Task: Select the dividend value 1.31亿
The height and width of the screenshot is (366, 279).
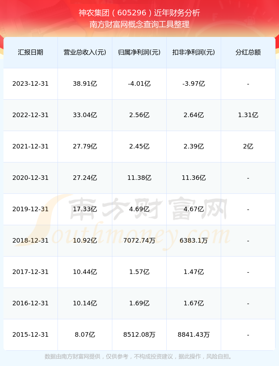Action: pyautogui.click(x=248, y=115)
